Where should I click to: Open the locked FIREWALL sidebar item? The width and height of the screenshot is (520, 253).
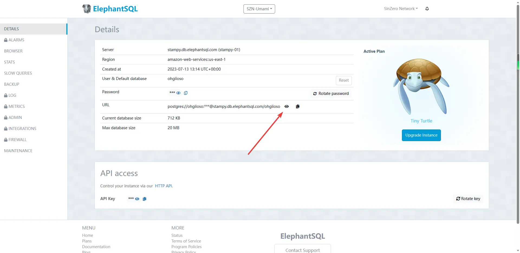tap(33, 140)
